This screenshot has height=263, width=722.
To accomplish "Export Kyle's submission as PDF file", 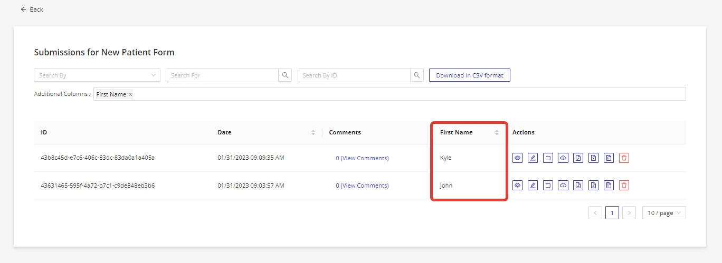I will pyautogui.click(x=578, y=158).
